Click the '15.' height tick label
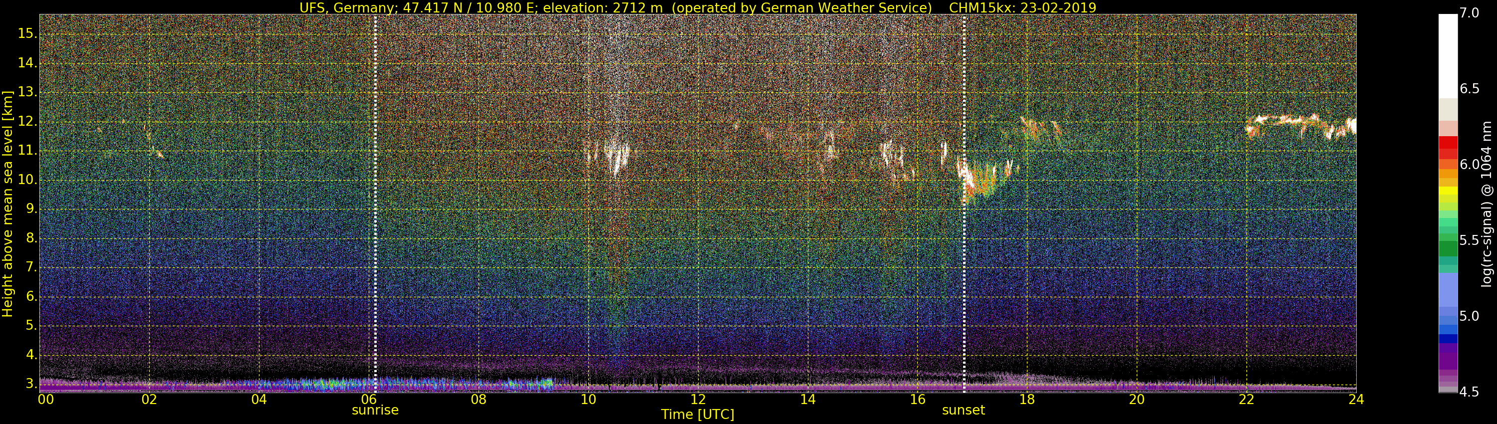The width and height of the screenshot is (1497, 424). (27, 34)
